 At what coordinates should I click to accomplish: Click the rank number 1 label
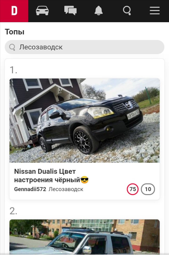(13, 70)
